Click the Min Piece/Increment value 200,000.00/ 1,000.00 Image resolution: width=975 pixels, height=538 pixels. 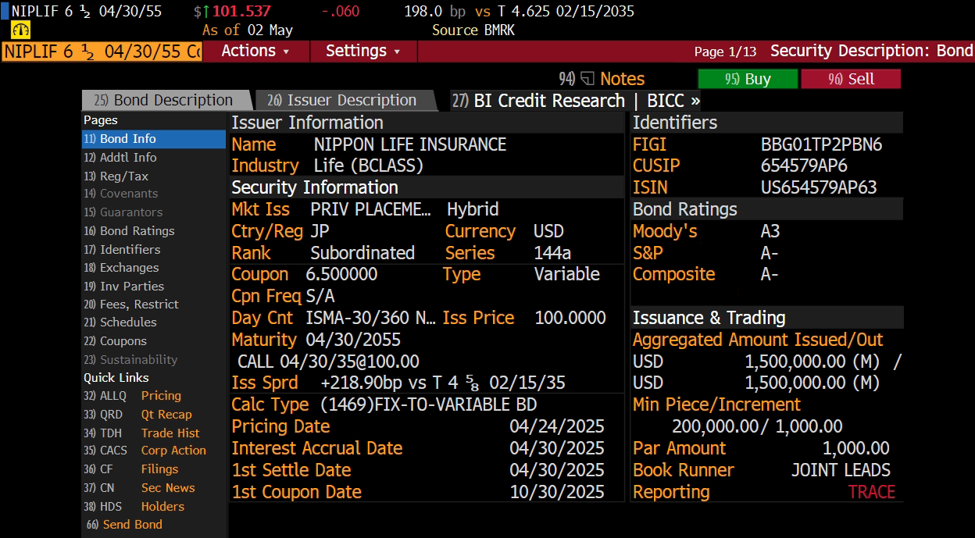pyautogui.click(x=757, y=426)
